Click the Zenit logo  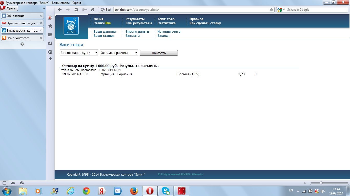point(71,26)
